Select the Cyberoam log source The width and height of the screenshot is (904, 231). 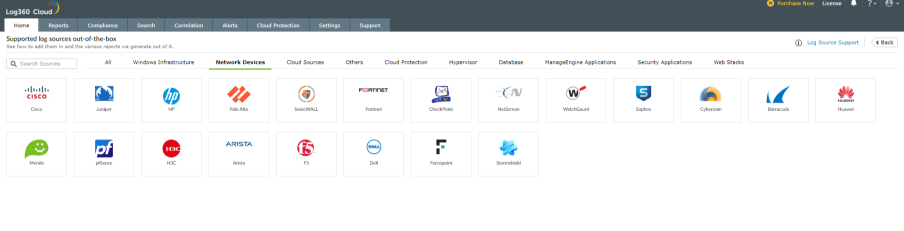coord(711,100)
